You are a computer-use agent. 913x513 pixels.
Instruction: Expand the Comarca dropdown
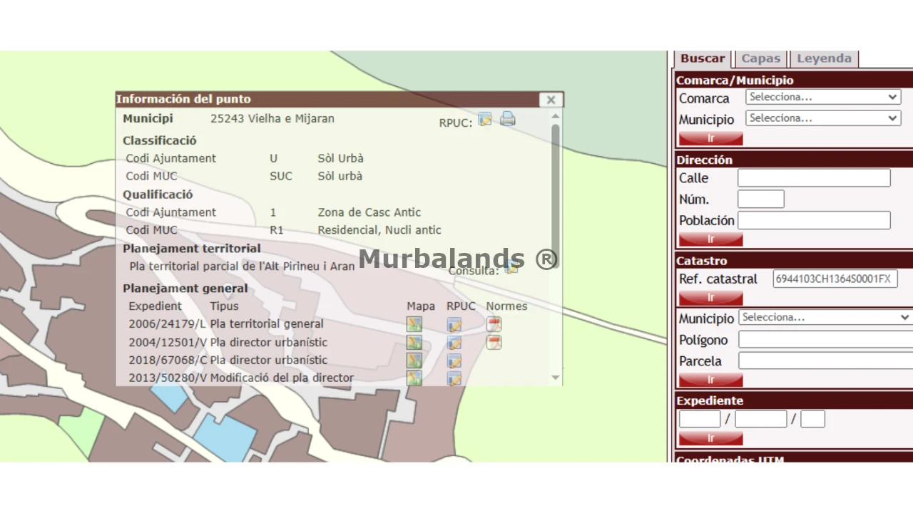[x=823, y=97]
